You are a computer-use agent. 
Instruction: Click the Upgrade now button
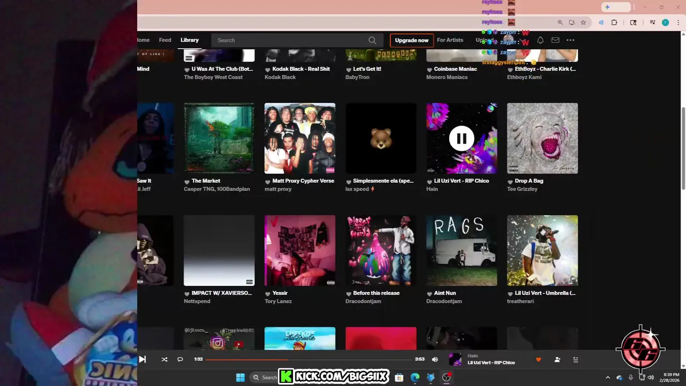point(412,40)
